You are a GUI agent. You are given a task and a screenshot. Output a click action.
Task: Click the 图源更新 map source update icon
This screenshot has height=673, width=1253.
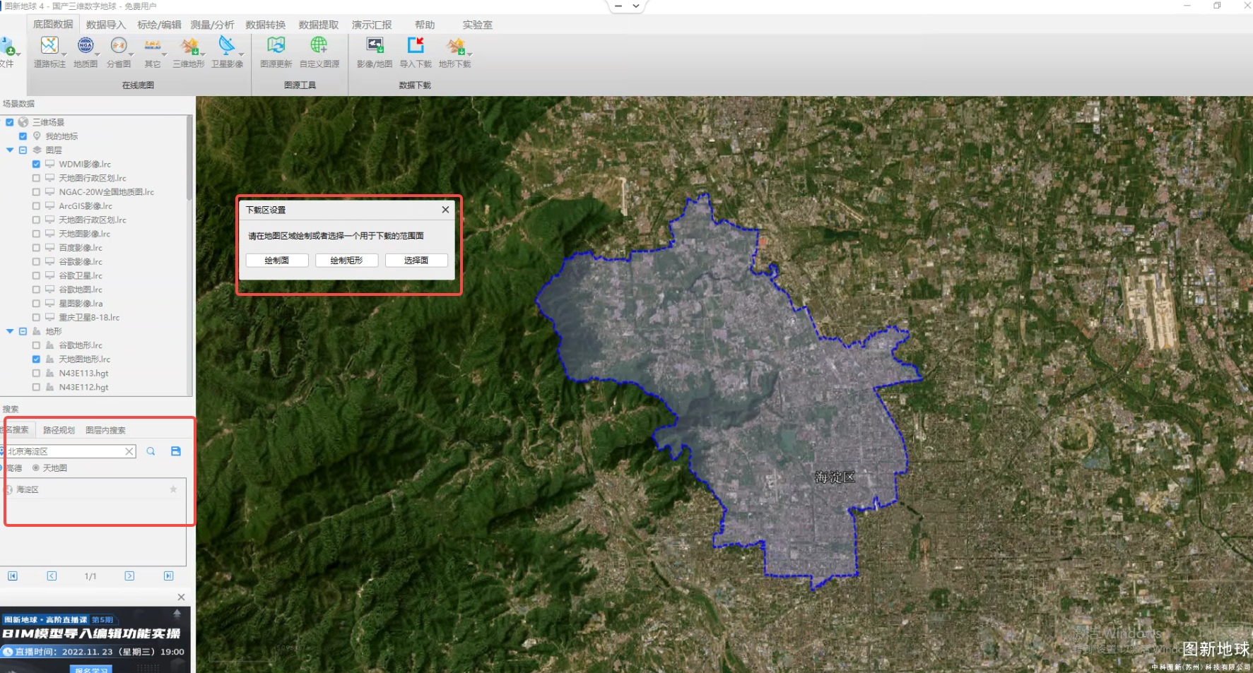point(276,47)
